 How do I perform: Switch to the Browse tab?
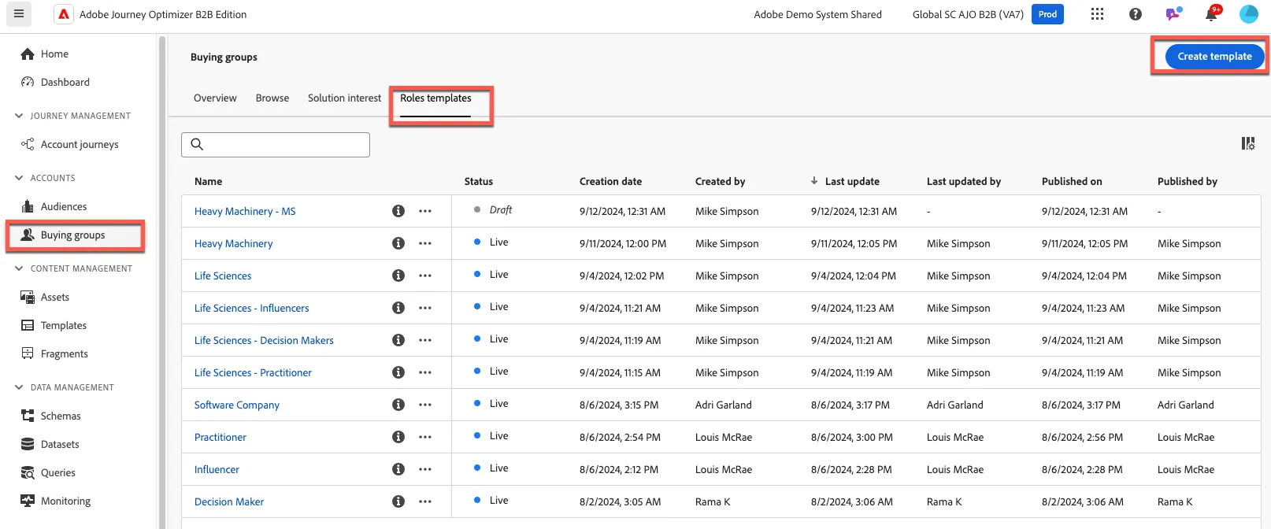point(272,98)
